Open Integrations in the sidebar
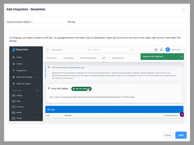194x145 pixels. (22, 70)
